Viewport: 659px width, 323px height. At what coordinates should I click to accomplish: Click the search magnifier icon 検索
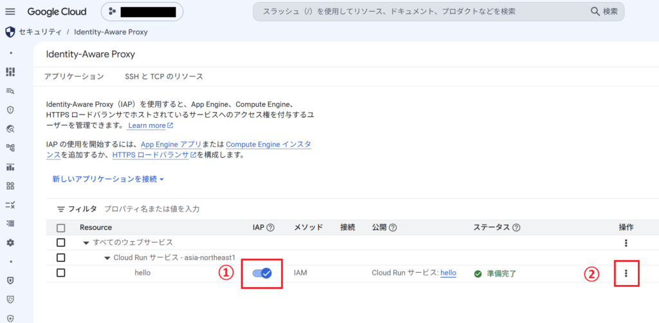click(x=595, y=12)
